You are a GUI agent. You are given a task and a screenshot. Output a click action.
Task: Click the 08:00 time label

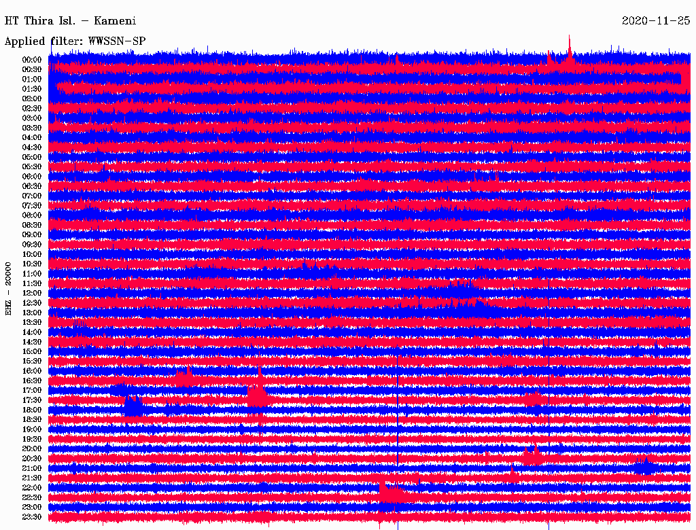tap(32, 215)
